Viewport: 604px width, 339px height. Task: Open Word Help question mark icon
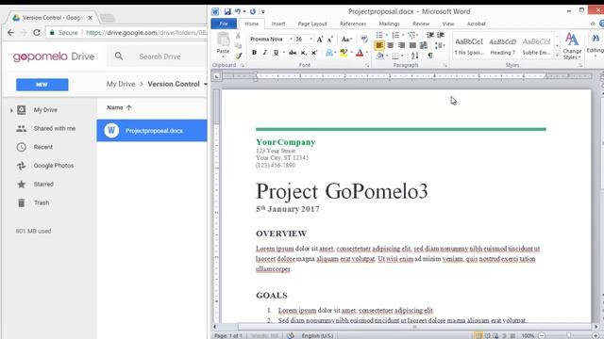point(601,24)
